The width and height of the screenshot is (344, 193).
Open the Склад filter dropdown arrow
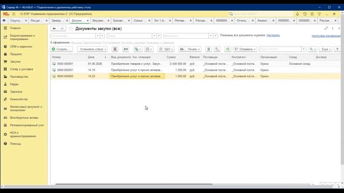coord(154,36)
